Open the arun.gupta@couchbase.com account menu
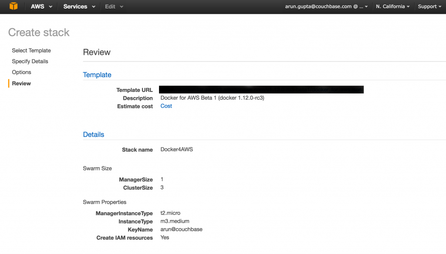Image resolution: width=446 pixels, height=254 pixels. [326, 7]
